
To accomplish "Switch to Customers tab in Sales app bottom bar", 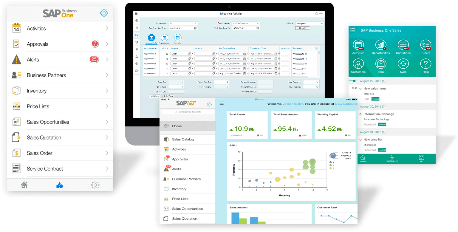I will 392,159.
